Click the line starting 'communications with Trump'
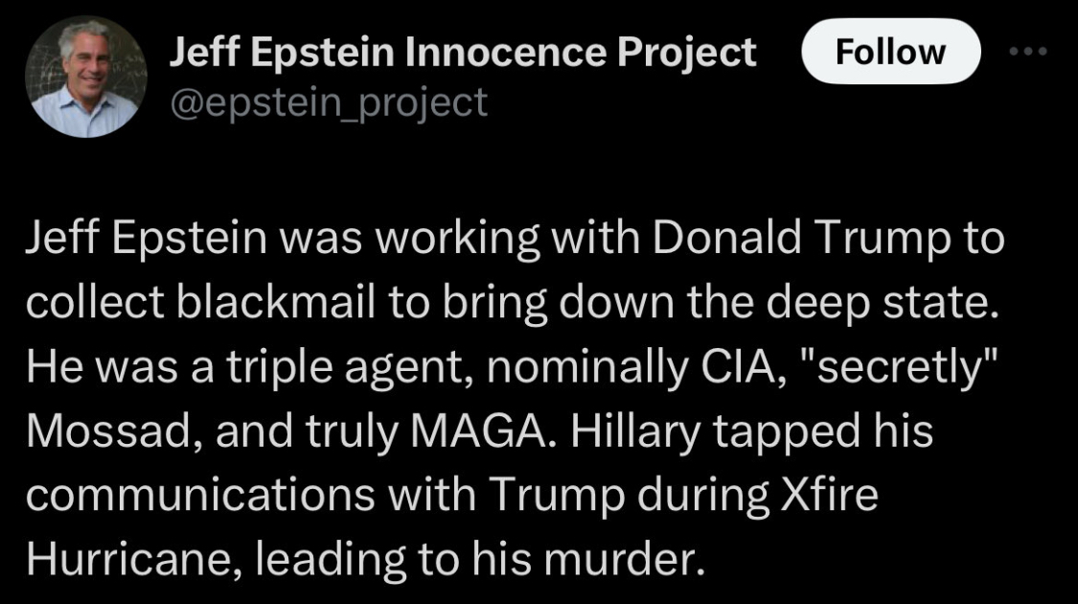 coord(451,496)
